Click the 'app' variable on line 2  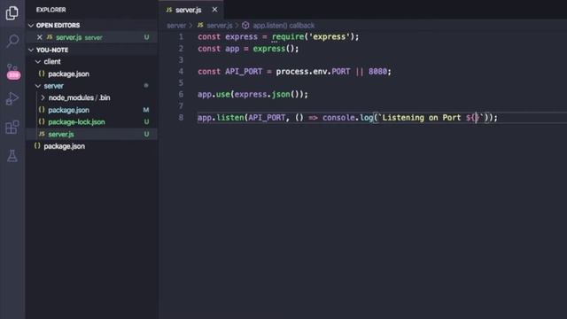(x=232, y=49)
